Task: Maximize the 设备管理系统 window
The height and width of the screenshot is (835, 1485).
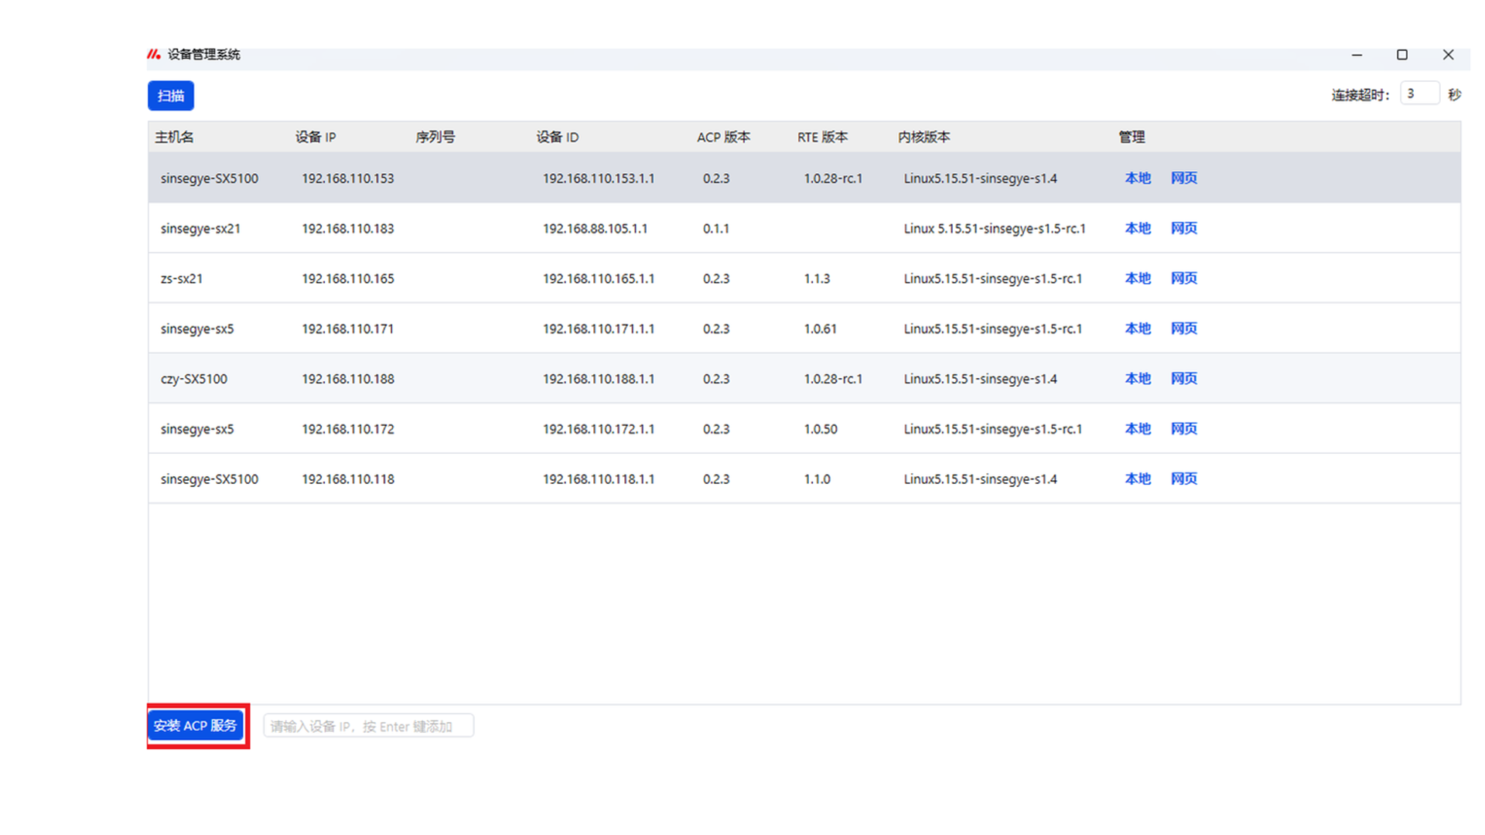Action: click(1401, 55)
